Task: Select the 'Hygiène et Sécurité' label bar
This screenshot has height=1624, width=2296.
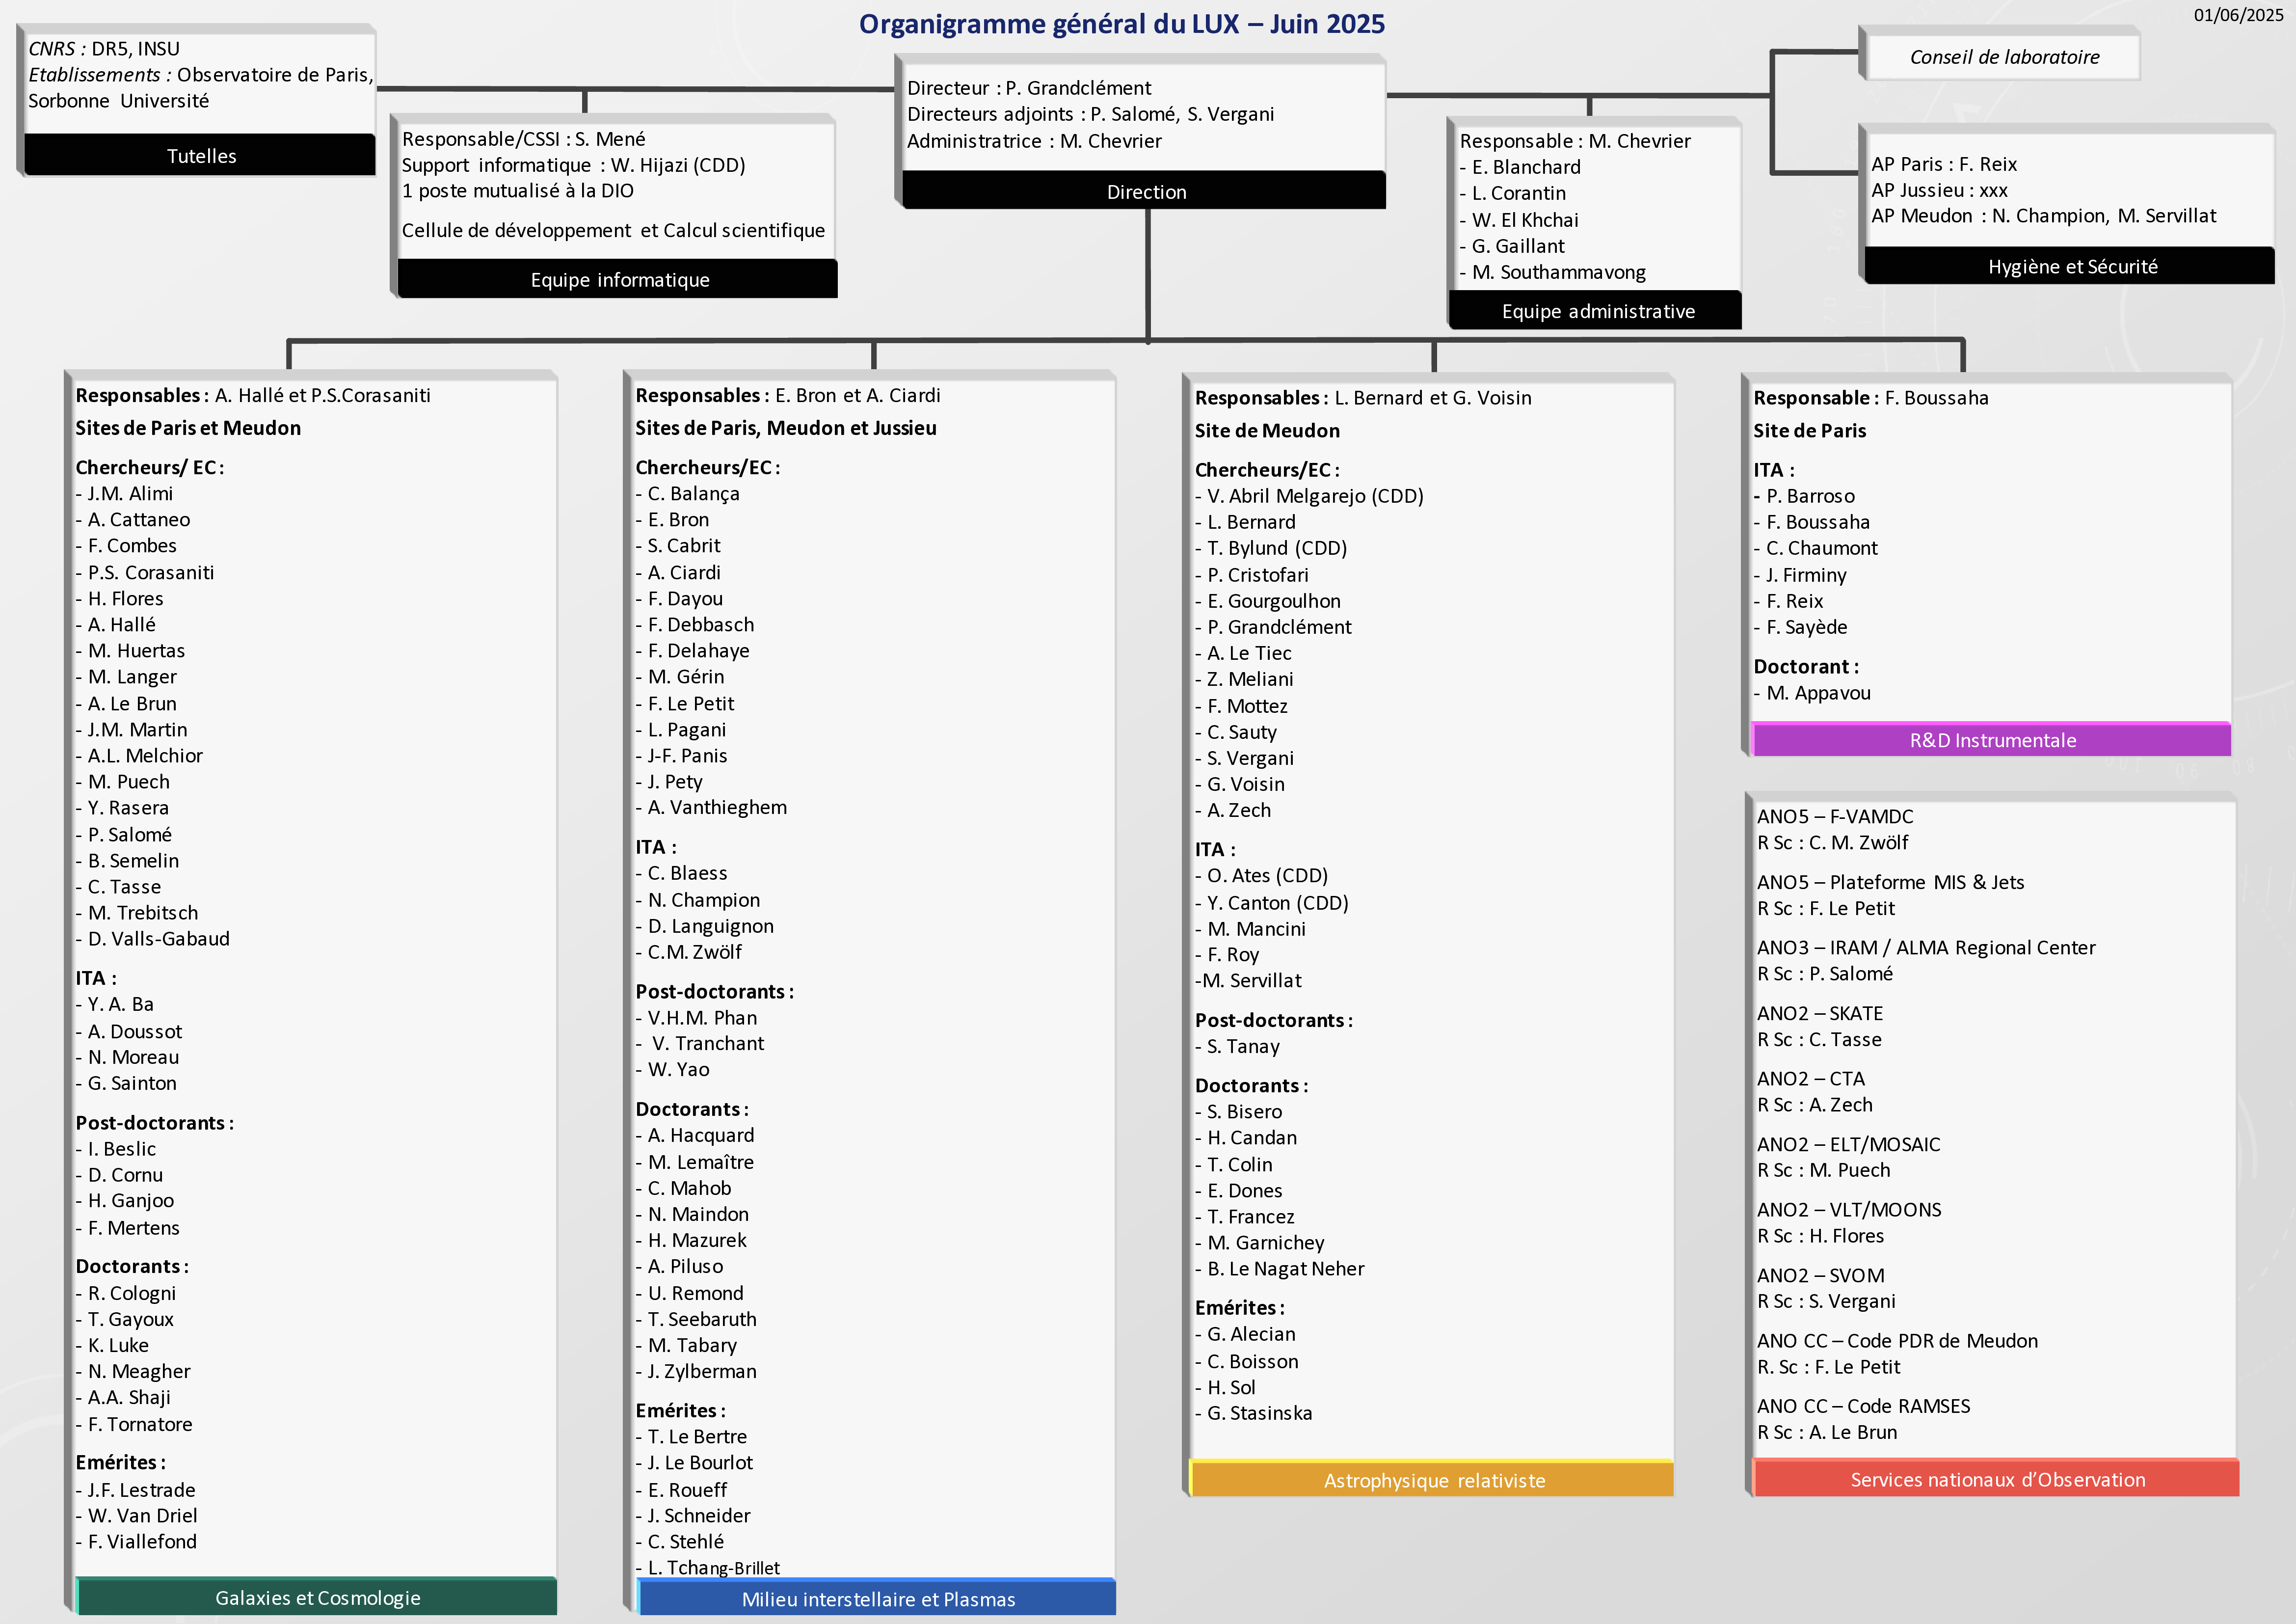Action: [2070, 266]
